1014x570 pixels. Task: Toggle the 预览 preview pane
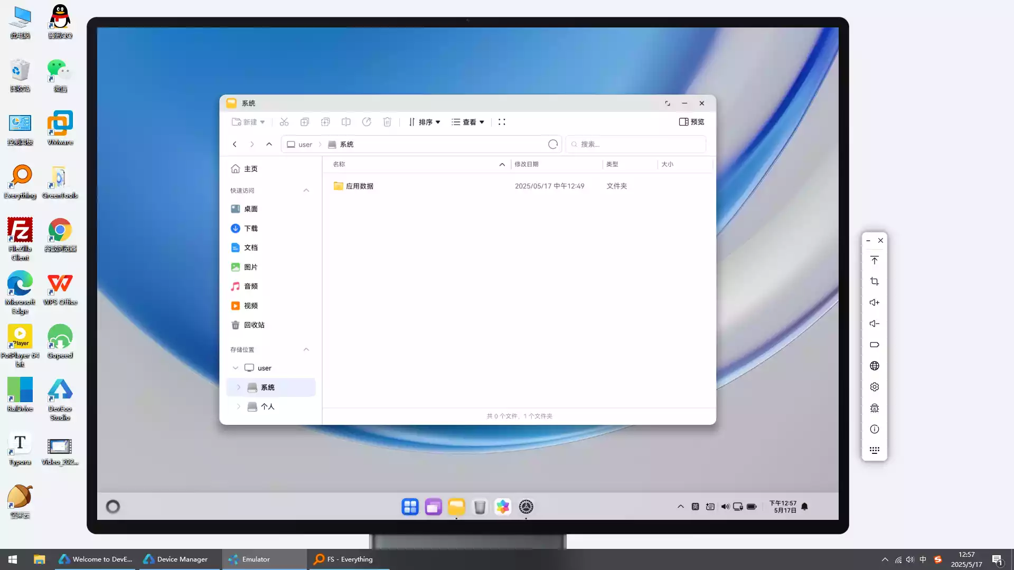[x=691, y=122]
